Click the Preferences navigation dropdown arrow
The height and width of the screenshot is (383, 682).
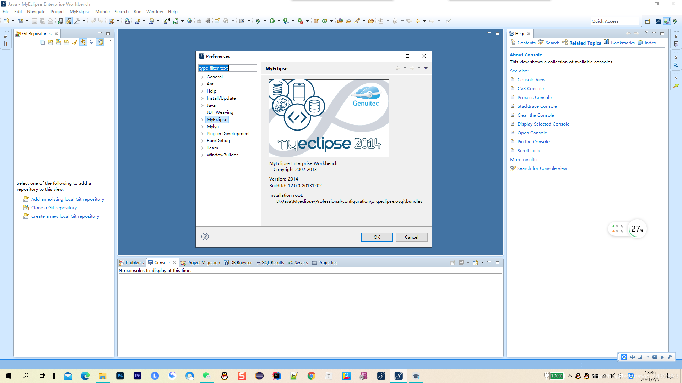coord(425,68)
